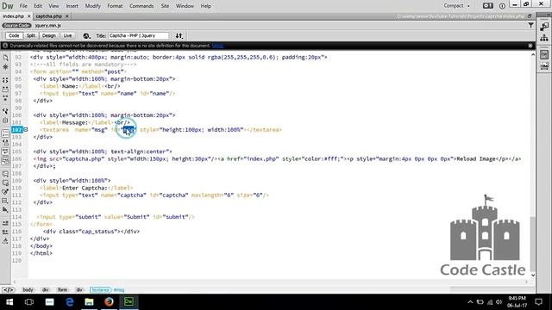Switch to Design view

click(49, 36)
